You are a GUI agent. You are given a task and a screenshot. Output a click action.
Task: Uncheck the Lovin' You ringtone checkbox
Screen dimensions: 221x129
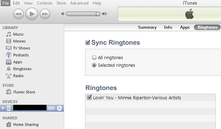[x=90, y=97]
